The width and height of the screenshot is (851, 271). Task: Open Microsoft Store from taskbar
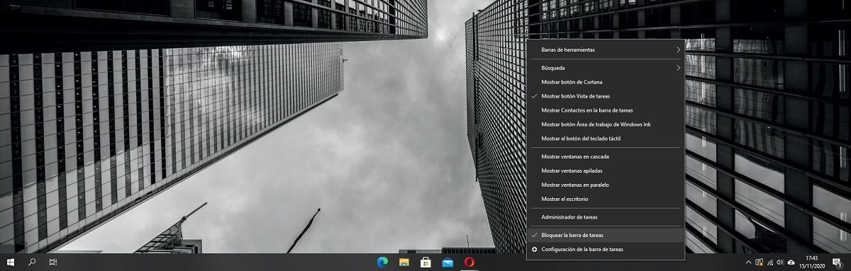[x=426, y=263]
